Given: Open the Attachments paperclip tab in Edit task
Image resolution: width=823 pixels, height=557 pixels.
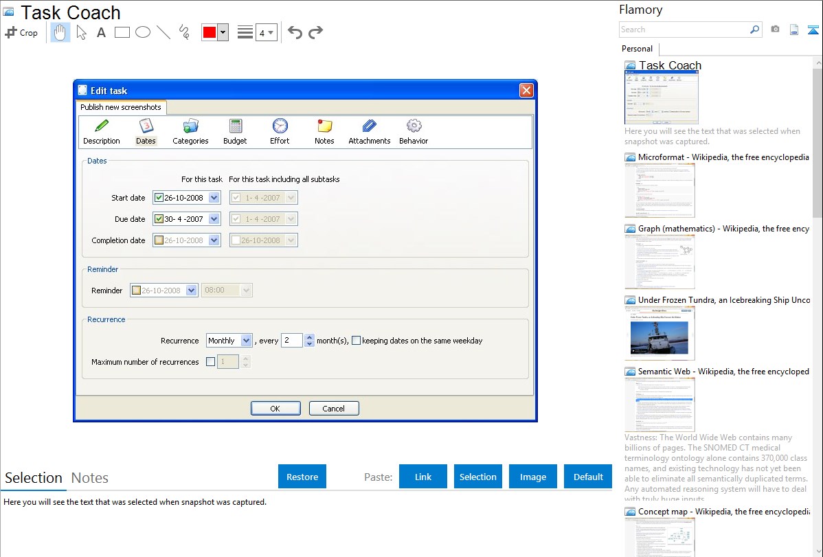Looking at the screenshot, I should (x=370, y=132).
